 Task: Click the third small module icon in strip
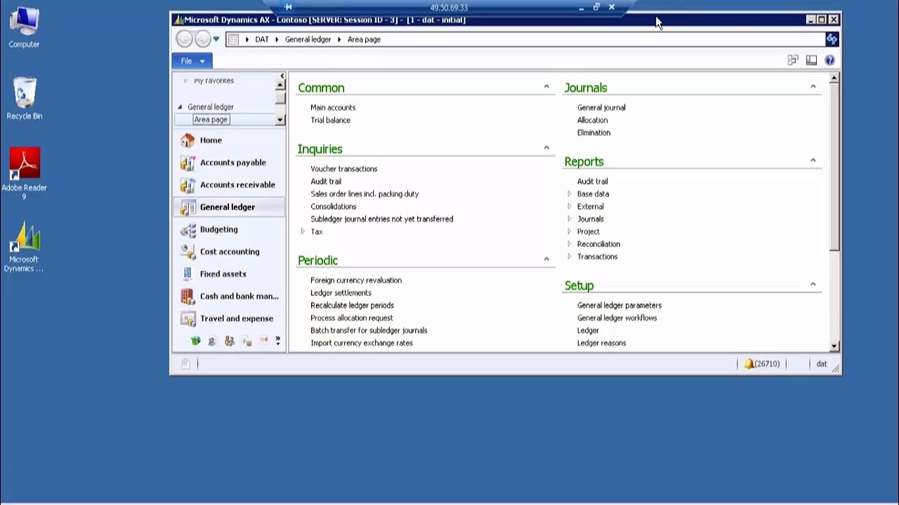[x=230, y=341]
